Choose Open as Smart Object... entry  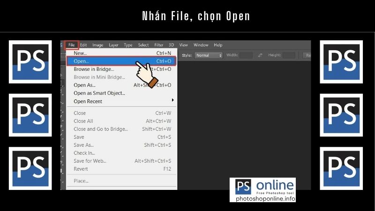[x=122, y=93]
